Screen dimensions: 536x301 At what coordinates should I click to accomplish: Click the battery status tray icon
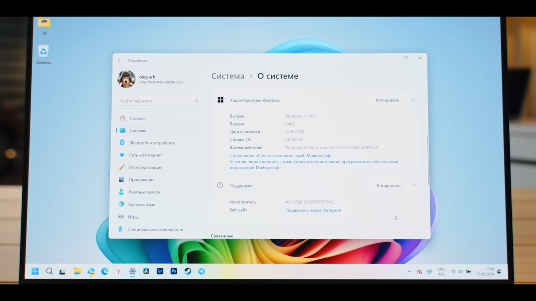468,272
